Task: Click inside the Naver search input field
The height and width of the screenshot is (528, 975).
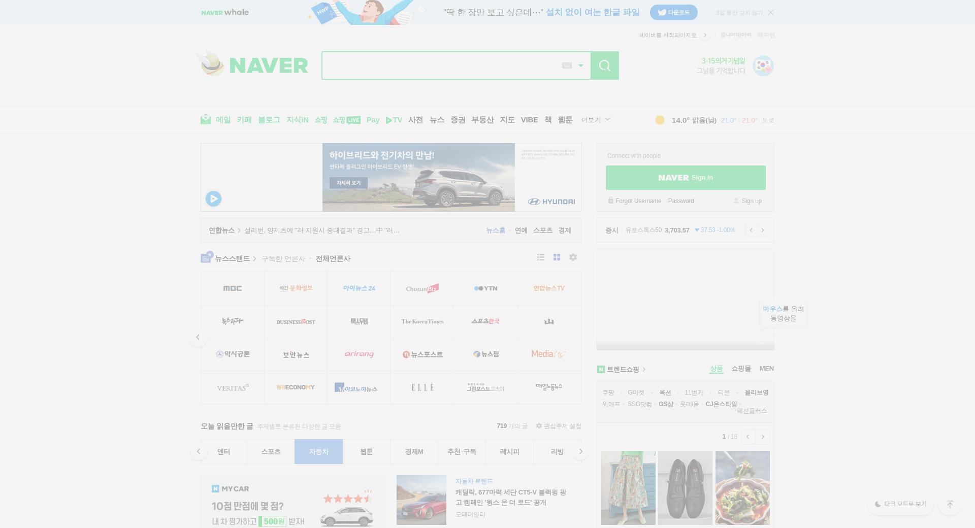Action: 441,65
